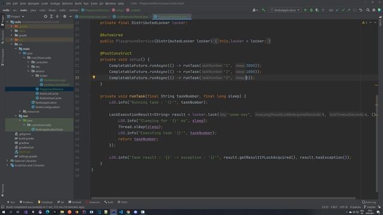The height and width of the screenshot is (215, 383).
Task: Open Windows taskbar search
Action: 11,212
